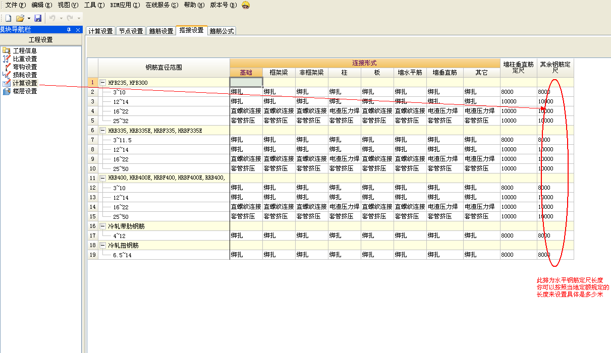Viewport: 611px width, 353px height.
Task: Collapse the HPB235, HPB300 group
Action: click(x=102, y=82)
